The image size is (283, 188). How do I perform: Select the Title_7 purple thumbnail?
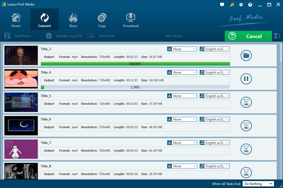(21, 149)
